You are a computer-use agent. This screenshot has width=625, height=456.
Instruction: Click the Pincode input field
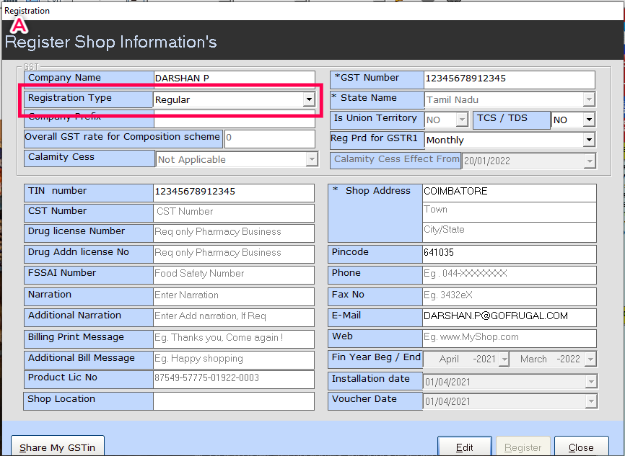point(509,254)
